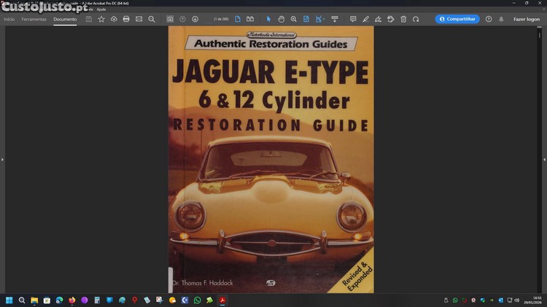Expand the right tools pane arrow
Viewport: 547px width, 307px height.
[545, 160]
